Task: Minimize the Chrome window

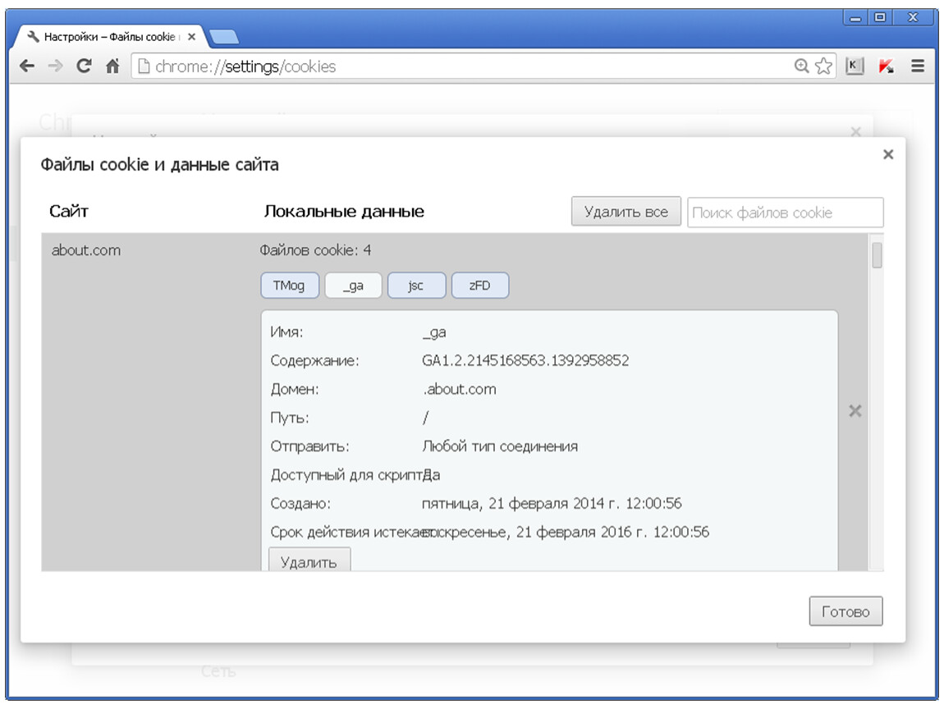Action: click(x=855, y=17)
